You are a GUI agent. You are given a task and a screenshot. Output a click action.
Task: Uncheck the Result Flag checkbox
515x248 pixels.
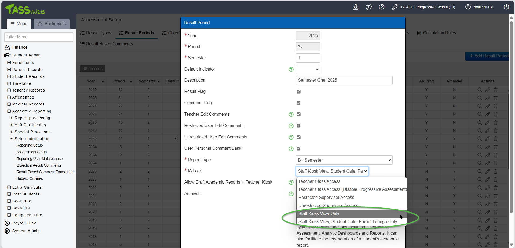coord(298,92)
